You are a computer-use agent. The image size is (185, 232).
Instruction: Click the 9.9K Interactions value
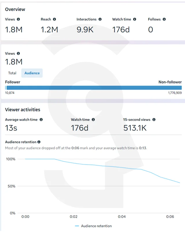85,30
